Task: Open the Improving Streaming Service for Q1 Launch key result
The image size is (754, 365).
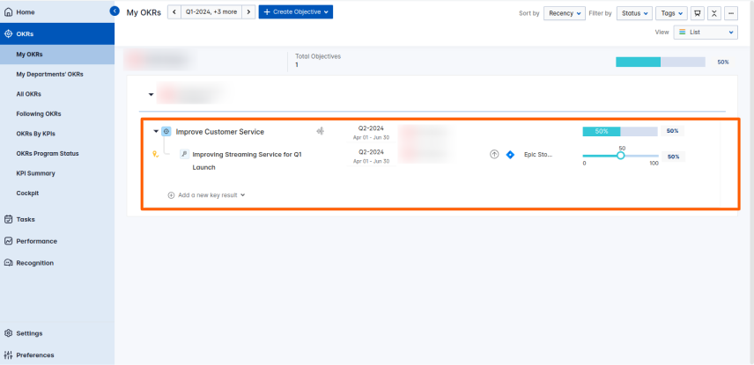Action: pyautogui.click(x=248, y=161)
